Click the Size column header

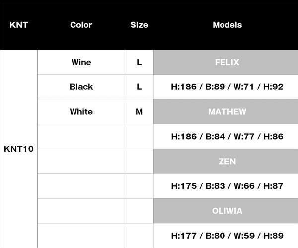coord(139,25)
